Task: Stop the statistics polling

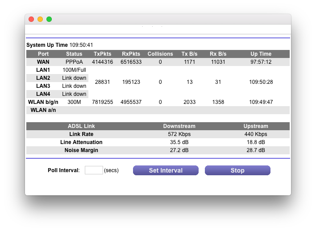Action: (x=237, y=170)
